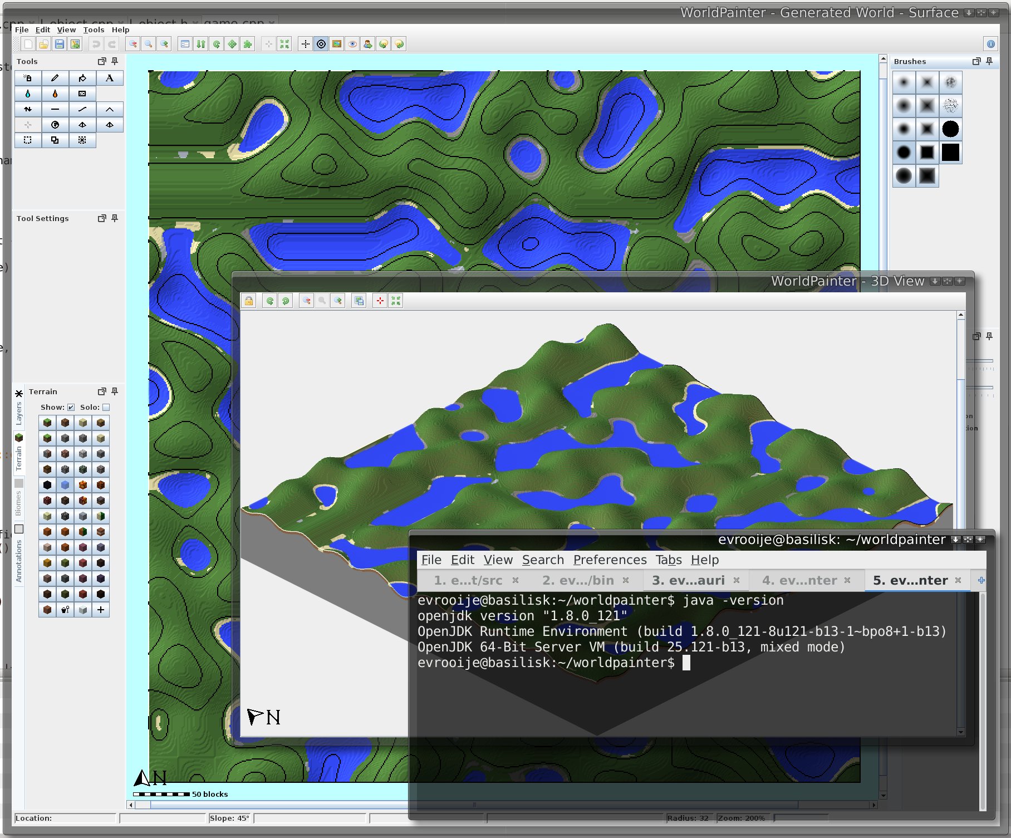
Task: Select the Text tool marked A
Action: (110, 78)
